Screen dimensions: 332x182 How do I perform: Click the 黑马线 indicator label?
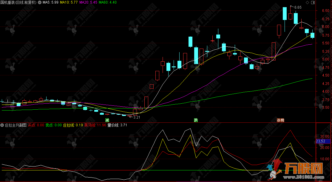95,125
